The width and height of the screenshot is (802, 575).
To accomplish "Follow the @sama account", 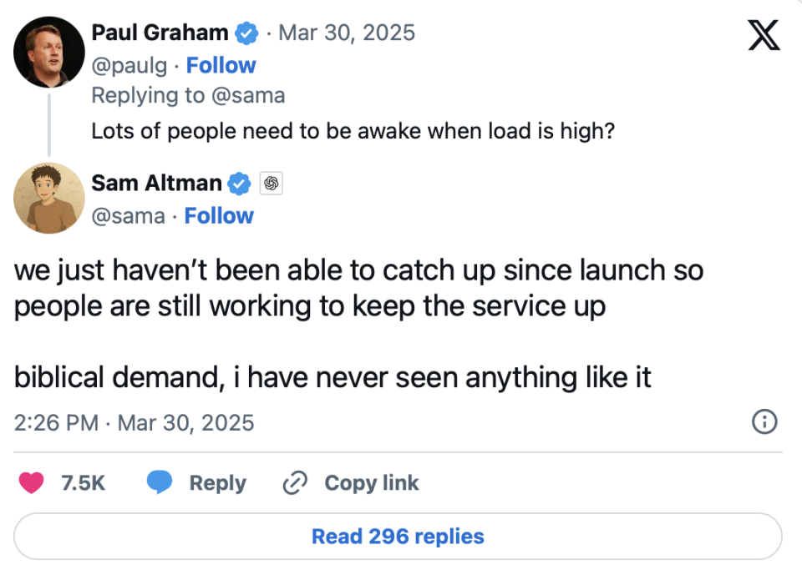I will tap(219, 215).
